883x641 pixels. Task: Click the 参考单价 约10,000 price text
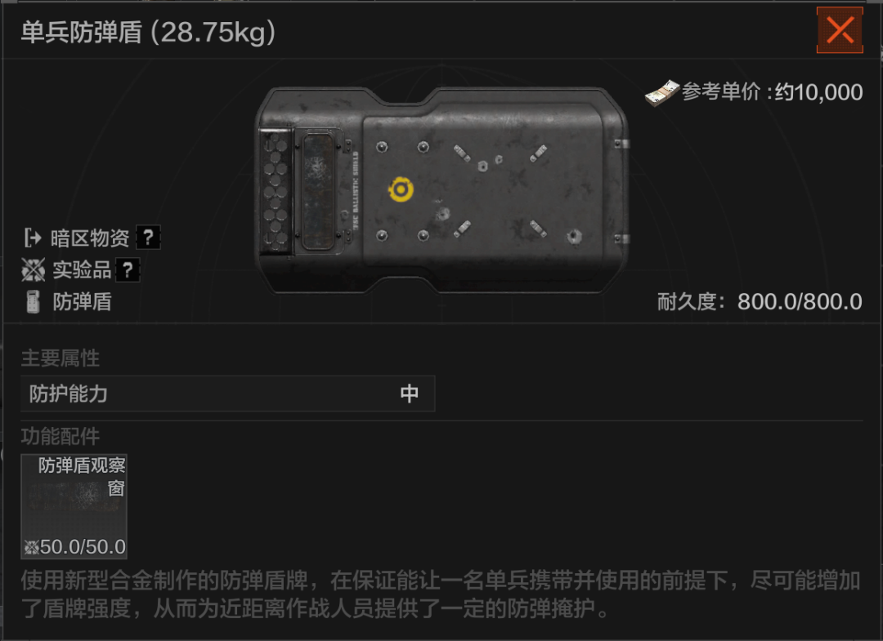click(772, 92)
